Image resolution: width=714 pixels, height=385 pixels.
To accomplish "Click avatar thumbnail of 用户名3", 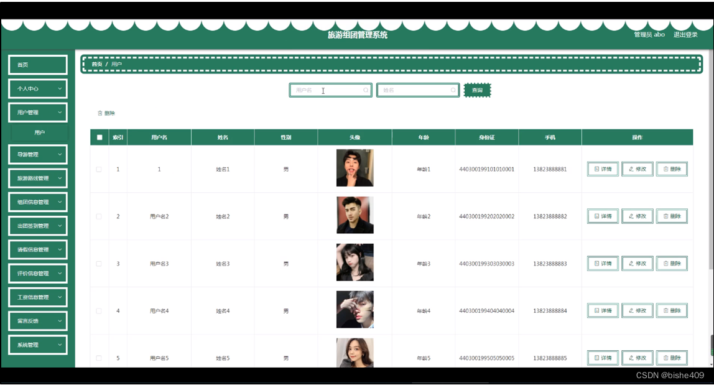I will pos(355,262).
